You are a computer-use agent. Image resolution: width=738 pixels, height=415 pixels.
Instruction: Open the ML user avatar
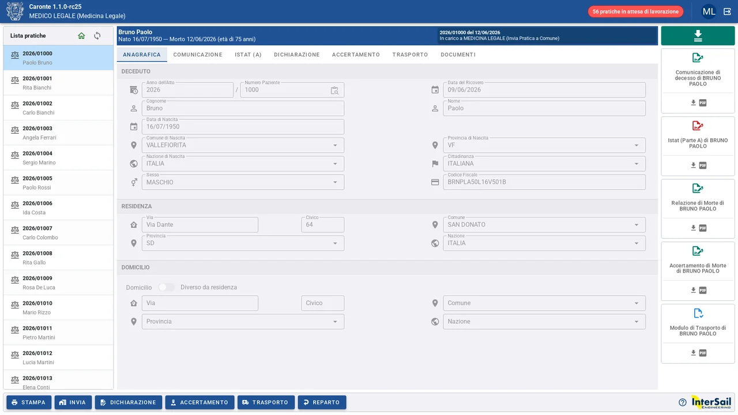[x=709, y=12]
